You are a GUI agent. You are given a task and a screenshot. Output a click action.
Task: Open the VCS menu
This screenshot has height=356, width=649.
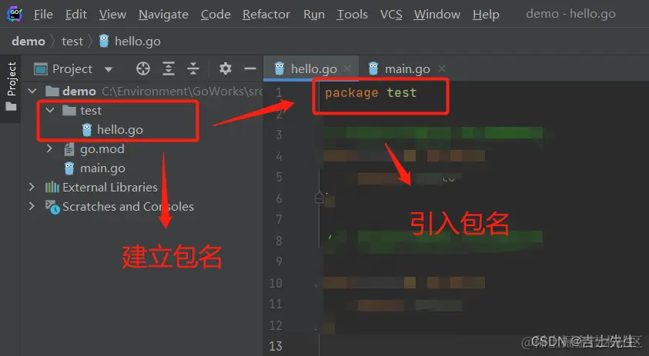[x=391, y=15]
